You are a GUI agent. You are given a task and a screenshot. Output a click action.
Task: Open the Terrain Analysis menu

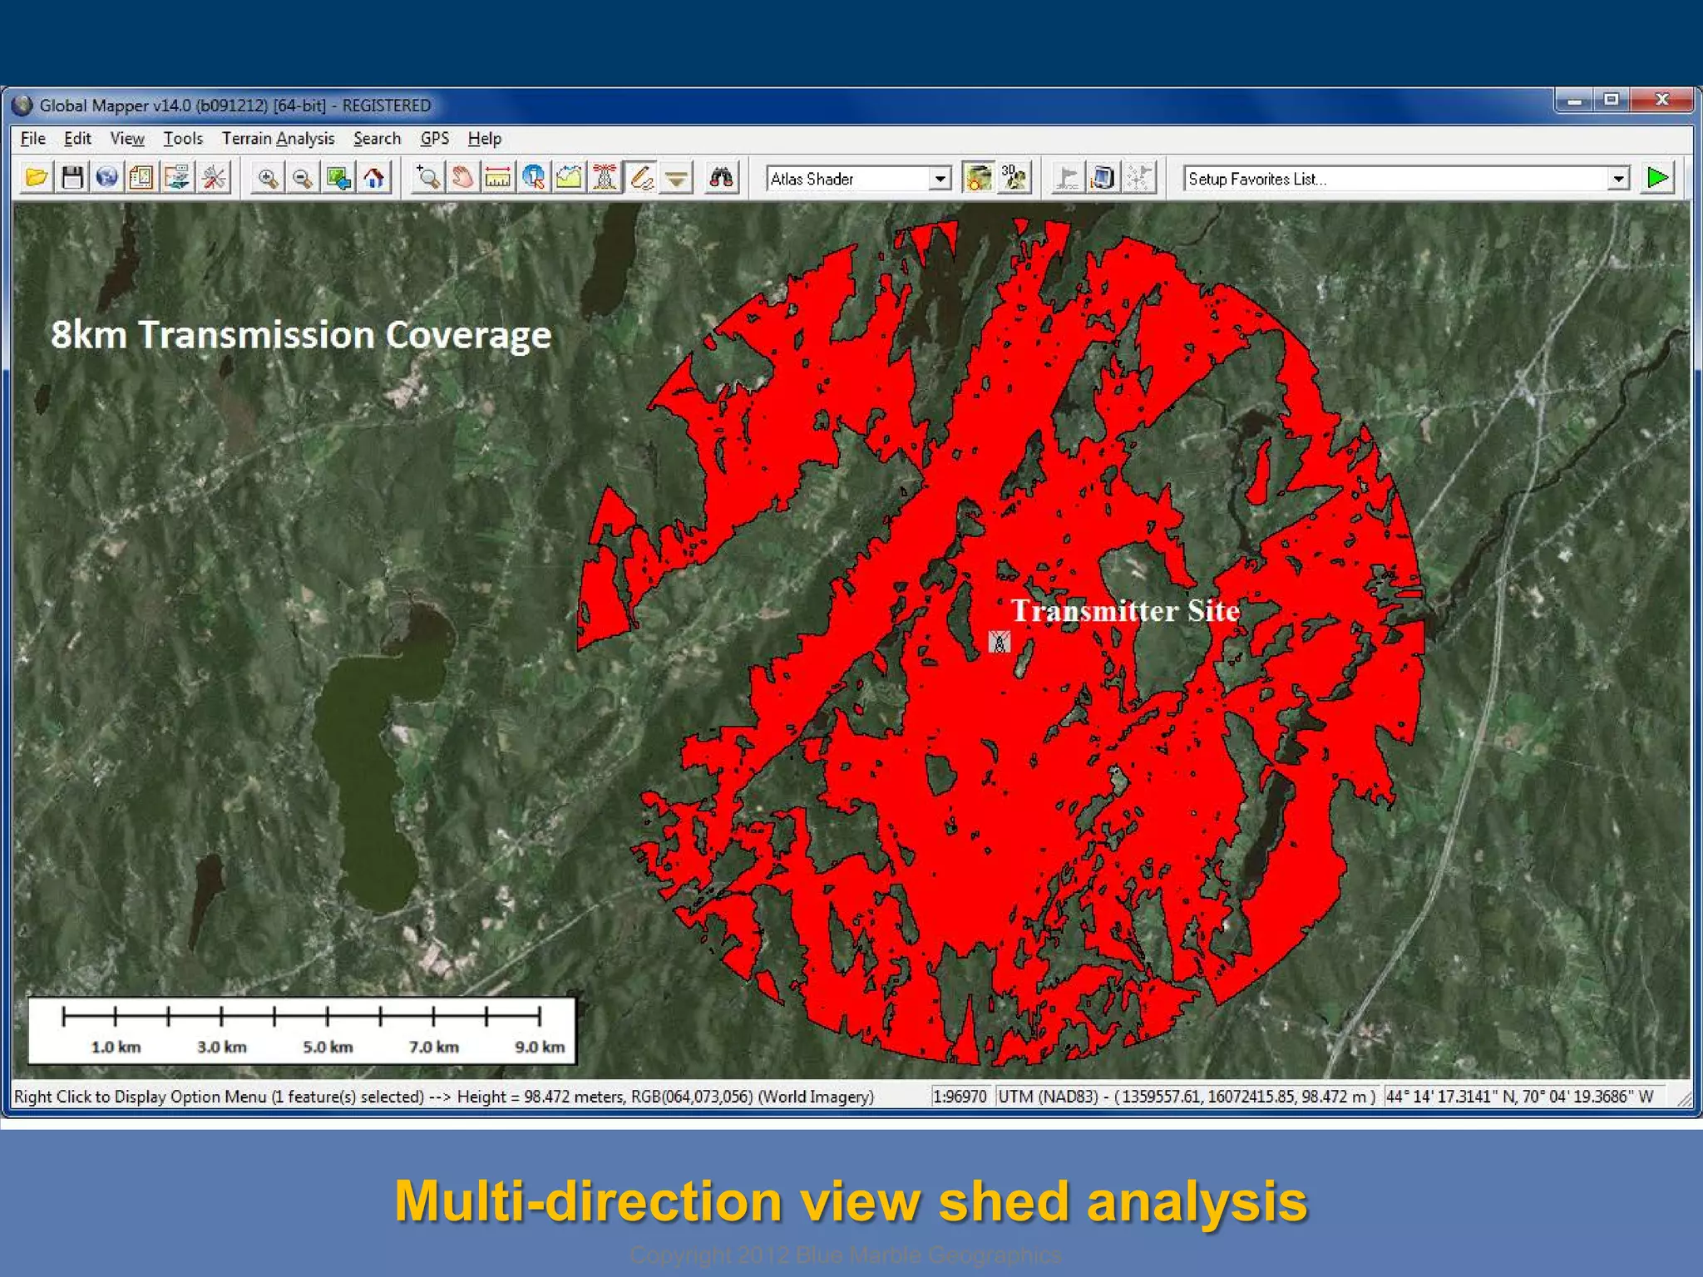pos(279,139)
